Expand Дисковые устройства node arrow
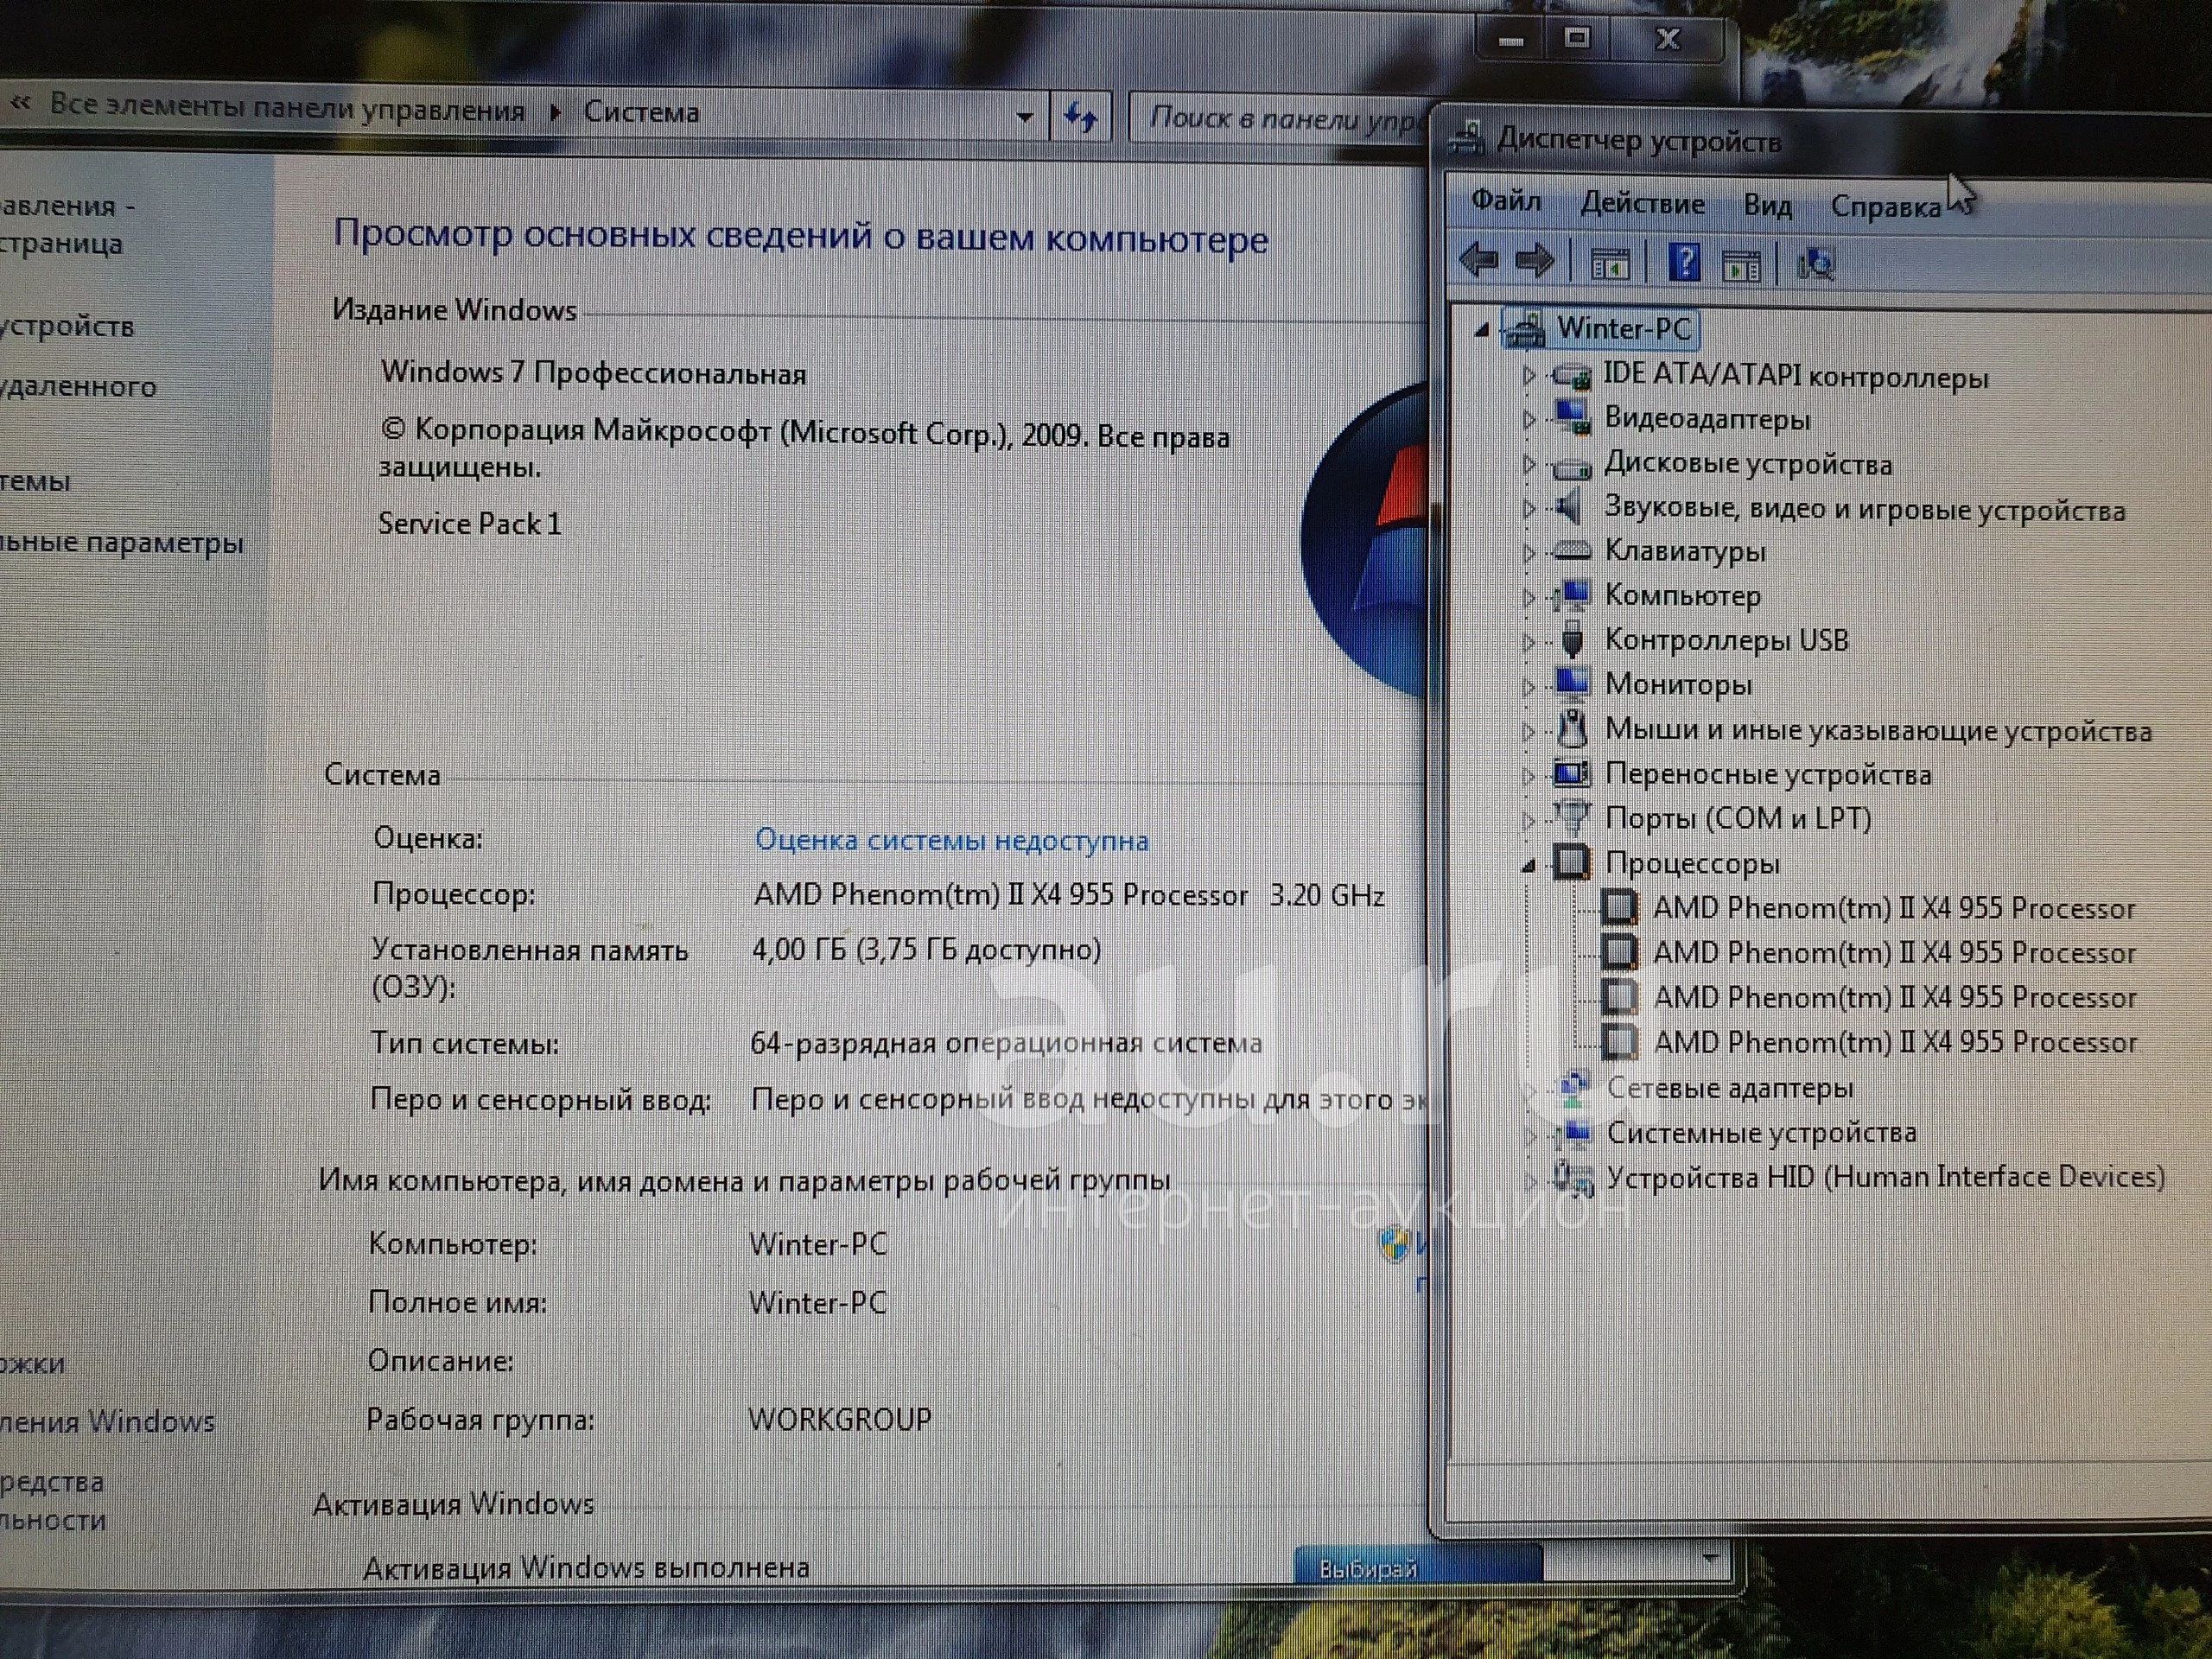 coord(1528,464)
